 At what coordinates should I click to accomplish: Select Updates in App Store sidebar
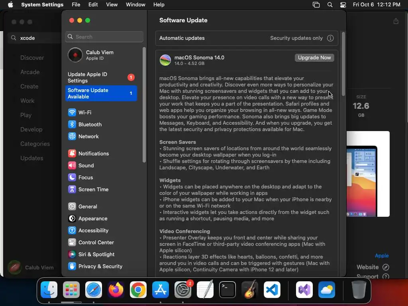(x=32, y=158)
